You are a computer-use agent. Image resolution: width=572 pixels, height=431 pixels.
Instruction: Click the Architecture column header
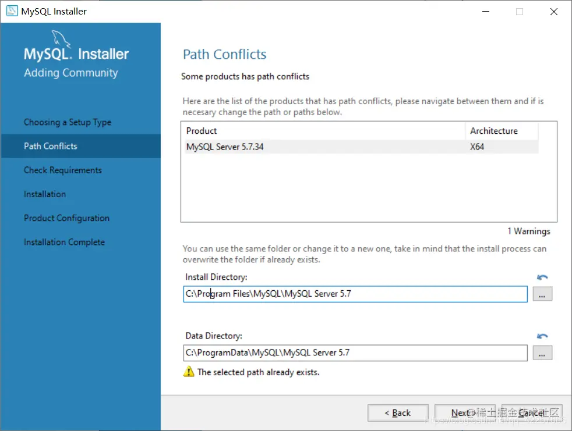coord(502,131)
